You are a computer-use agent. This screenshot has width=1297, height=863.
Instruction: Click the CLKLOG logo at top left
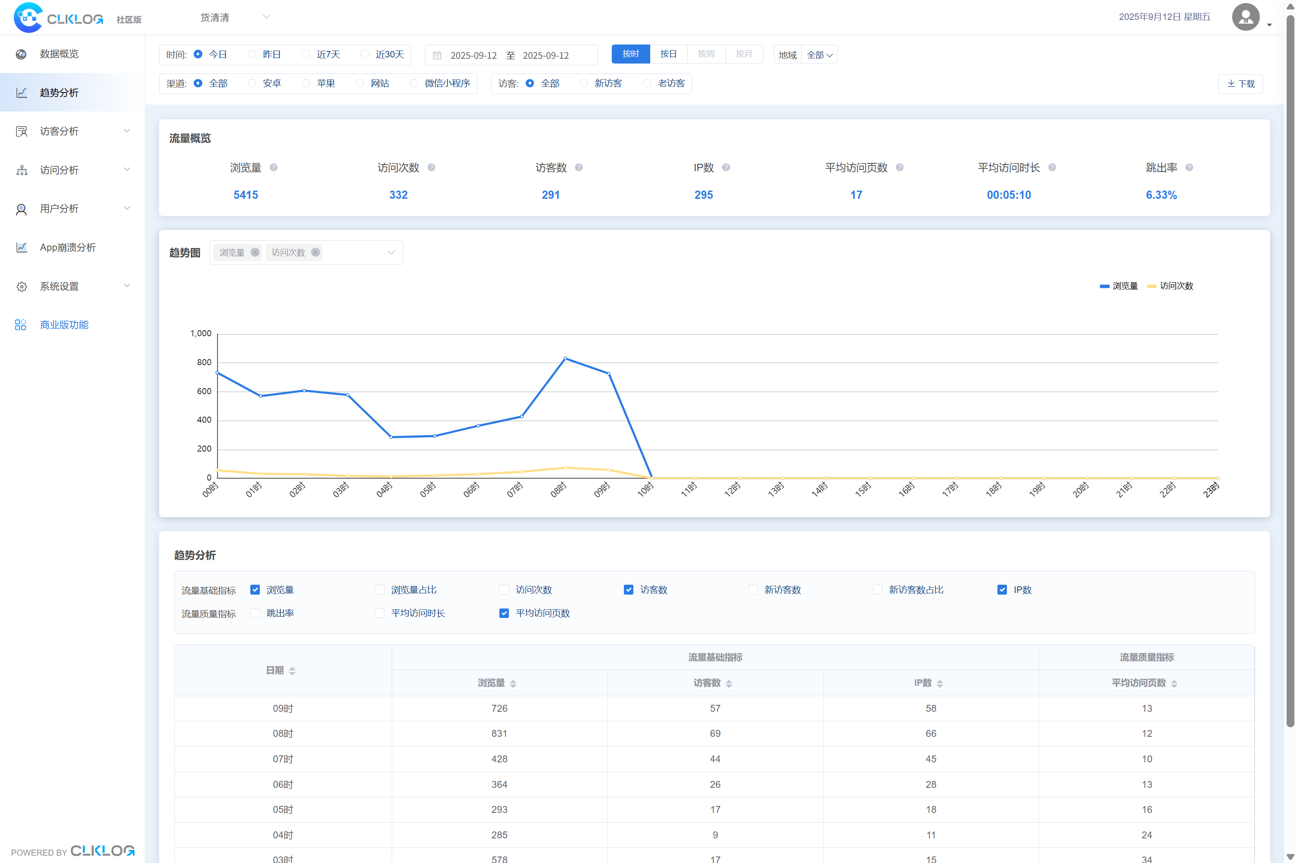pyautogui.click(x=58, y=18)
